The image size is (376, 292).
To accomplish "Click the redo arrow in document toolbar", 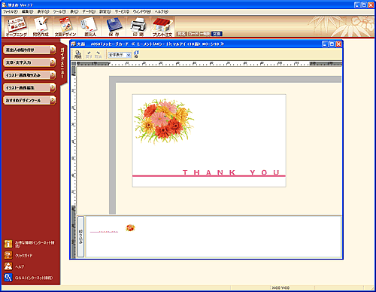I will coord(98,54).
